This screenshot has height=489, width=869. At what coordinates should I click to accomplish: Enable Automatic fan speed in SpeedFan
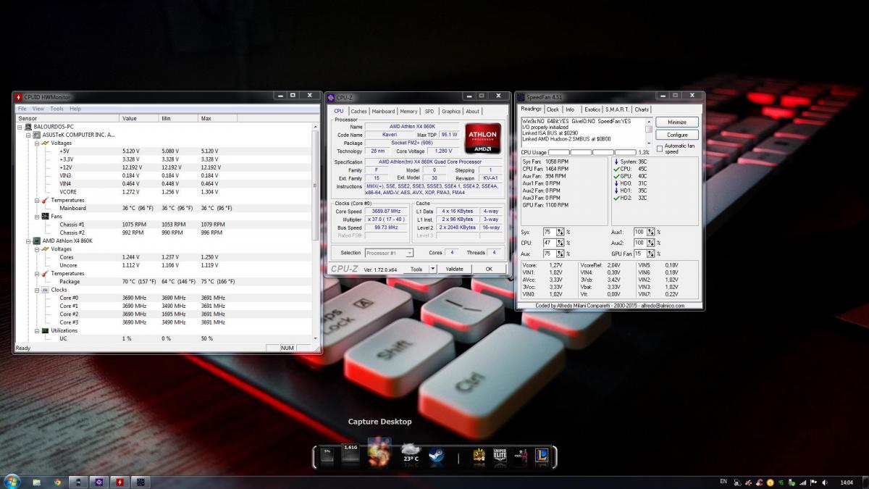[660, 148]
